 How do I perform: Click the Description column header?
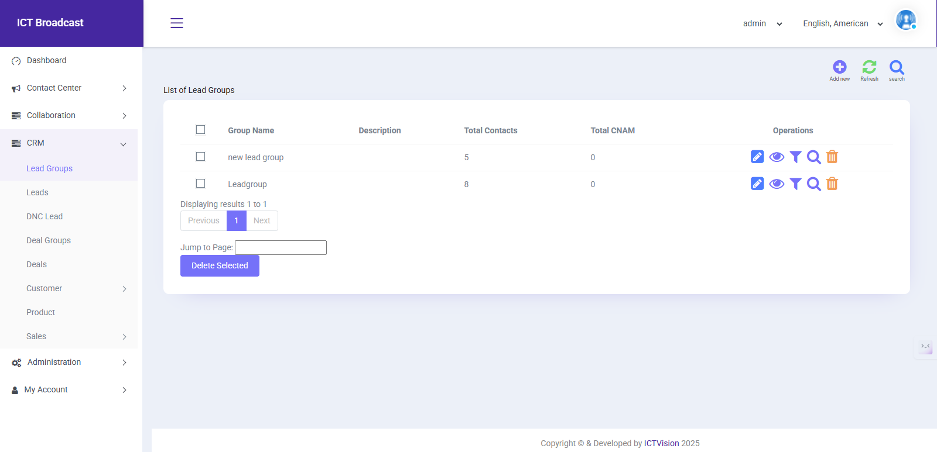(380, 130)
